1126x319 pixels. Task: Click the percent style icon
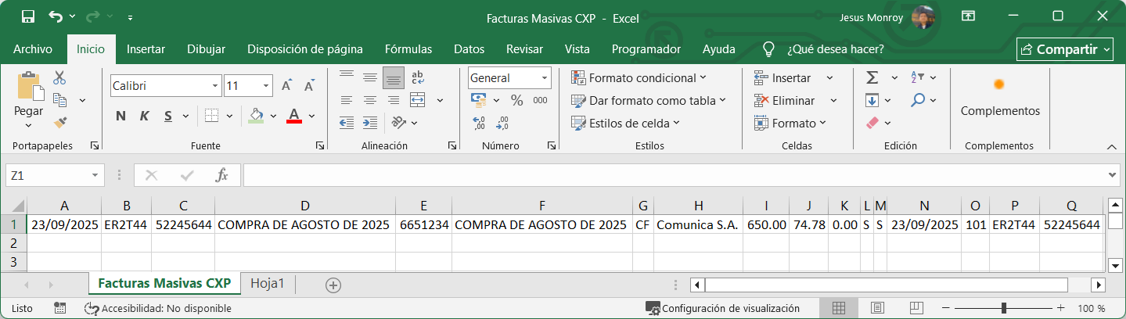tap(516, 100)
